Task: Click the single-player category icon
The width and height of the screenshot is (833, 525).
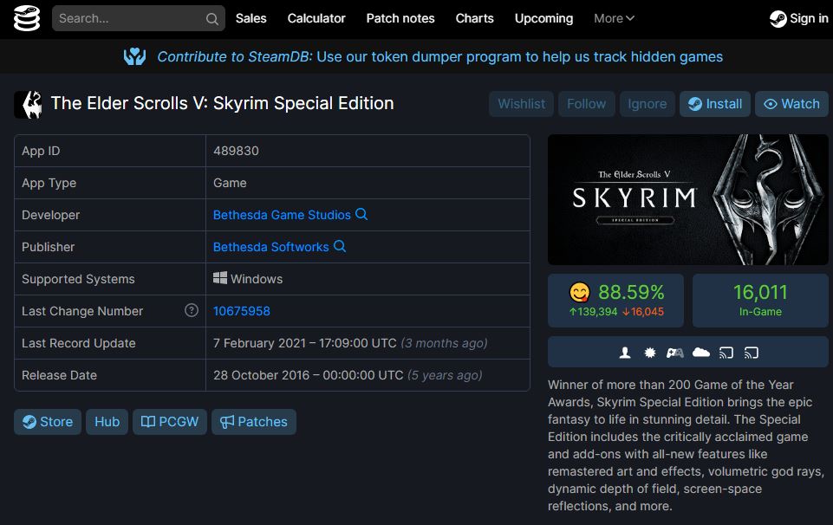Action: 625,353
